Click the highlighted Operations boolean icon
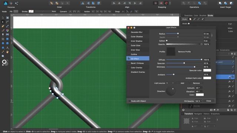This screenshot has height=133, width=237. (200, 3)
